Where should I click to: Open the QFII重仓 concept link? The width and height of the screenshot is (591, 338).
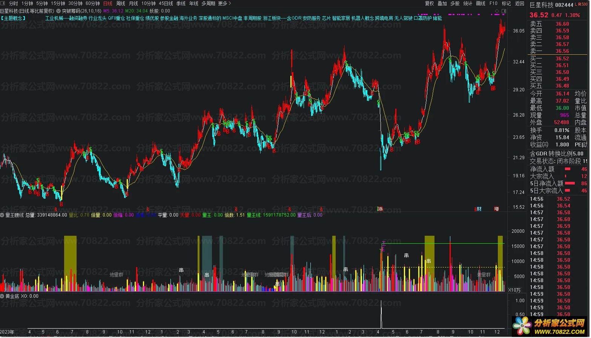(116, 18)
